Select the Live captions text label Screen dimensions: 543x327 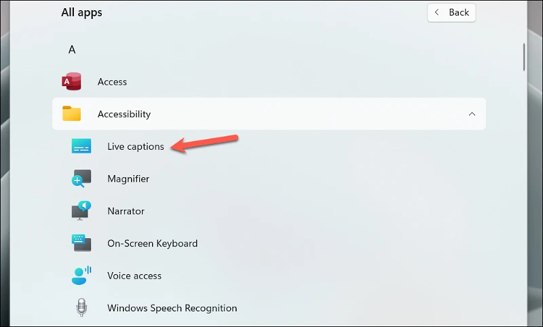136,147
